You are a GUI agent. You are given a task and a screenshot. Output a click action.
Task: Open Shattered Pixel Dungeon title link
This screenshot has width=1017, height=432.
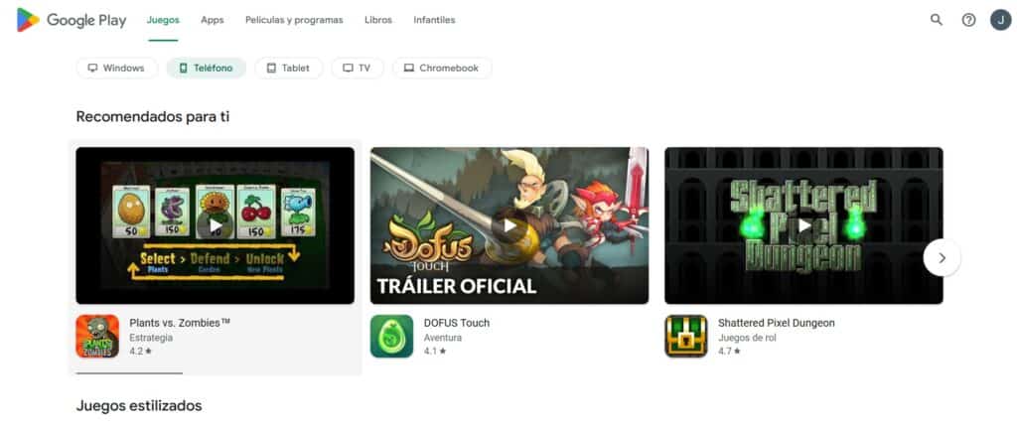[x=777, y=323]
